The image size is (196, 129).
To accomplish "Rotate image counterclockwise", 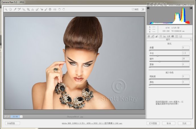I will [x=59, y=9].
